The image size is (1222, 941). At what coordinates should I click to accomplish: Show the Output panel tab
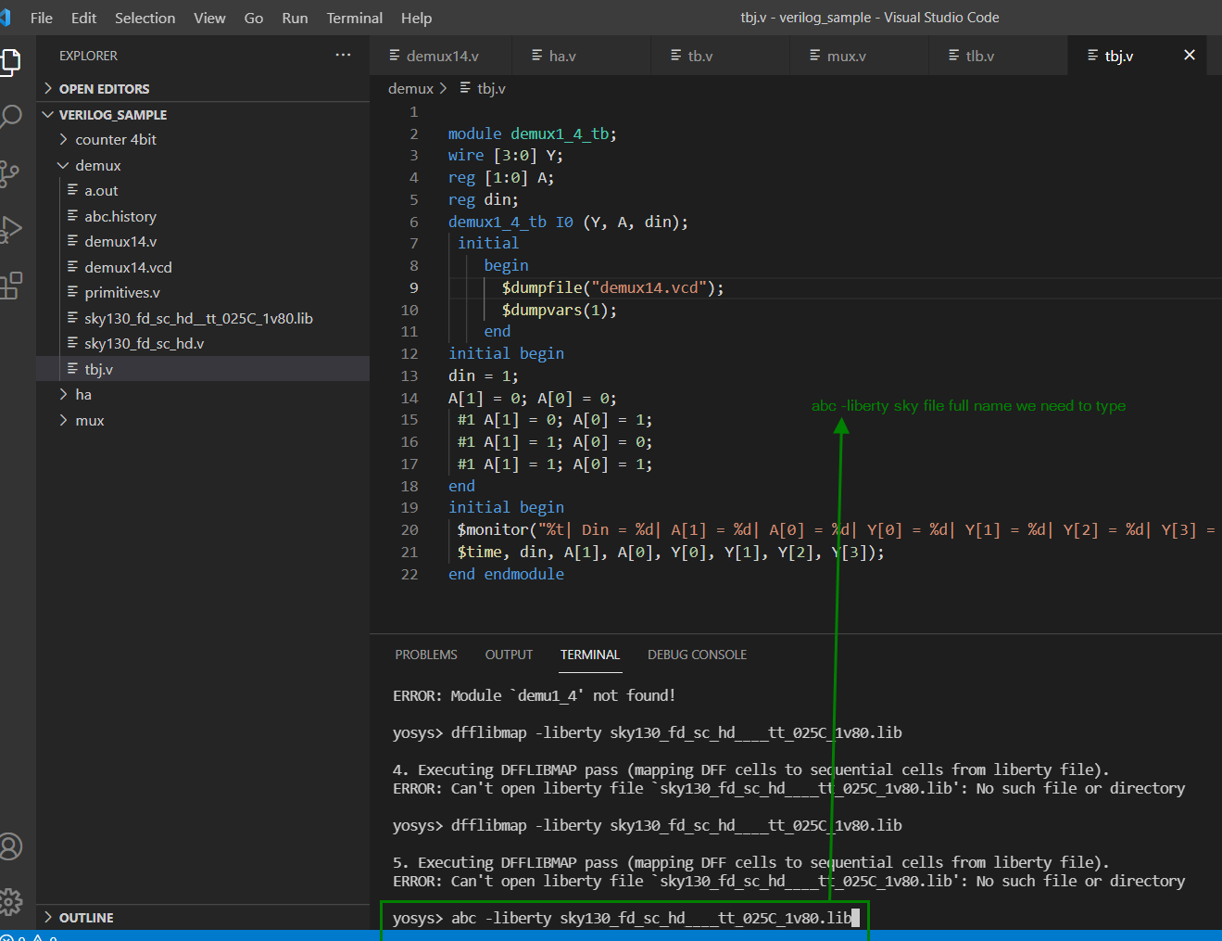tap(509, 655)
